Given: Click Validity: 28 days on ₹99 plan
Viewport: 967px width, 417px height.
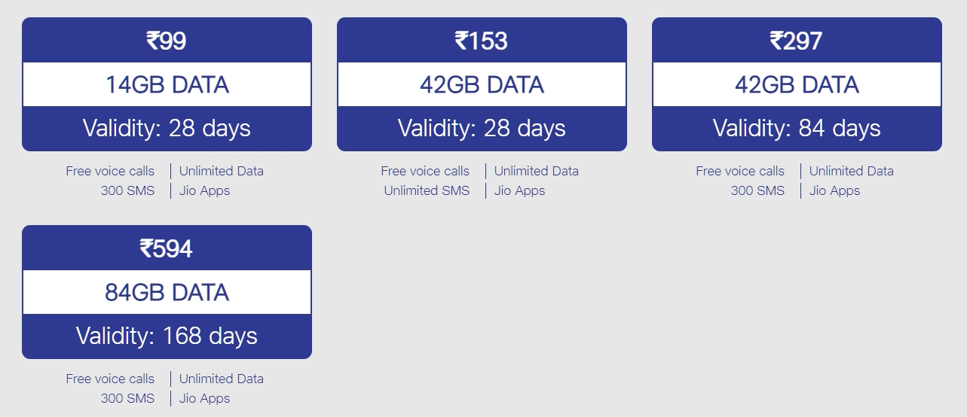Looking at the screenshot, I should pyautogui.click(x=167, y=128).
